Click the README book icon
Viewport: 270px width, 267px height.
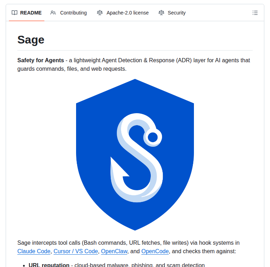coord(15,13)
